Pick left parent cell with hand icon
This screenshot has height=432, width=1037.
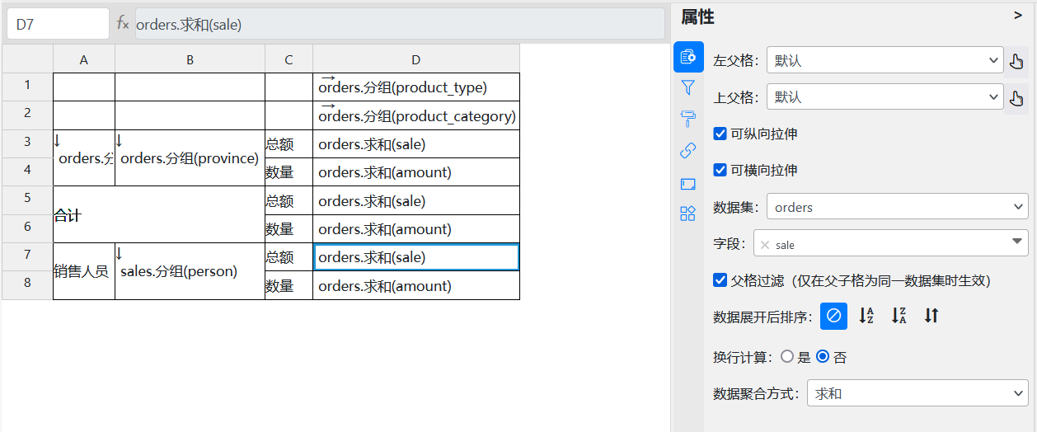click(x=1016, y=61)
